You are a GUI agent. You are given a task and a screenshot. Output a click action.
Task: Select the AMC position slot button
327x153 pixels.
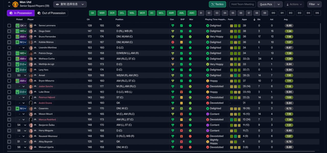192,13
